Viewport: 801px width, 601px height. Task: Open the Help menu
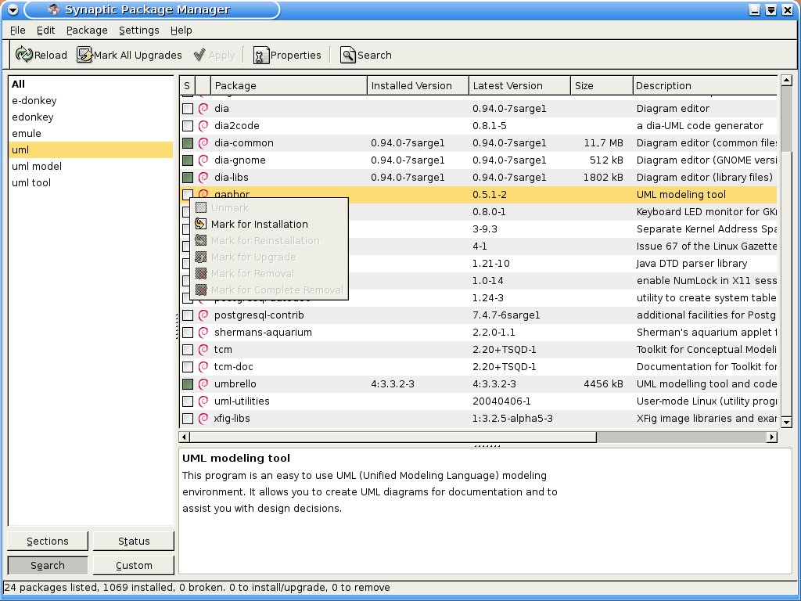[x=181, y=31]
